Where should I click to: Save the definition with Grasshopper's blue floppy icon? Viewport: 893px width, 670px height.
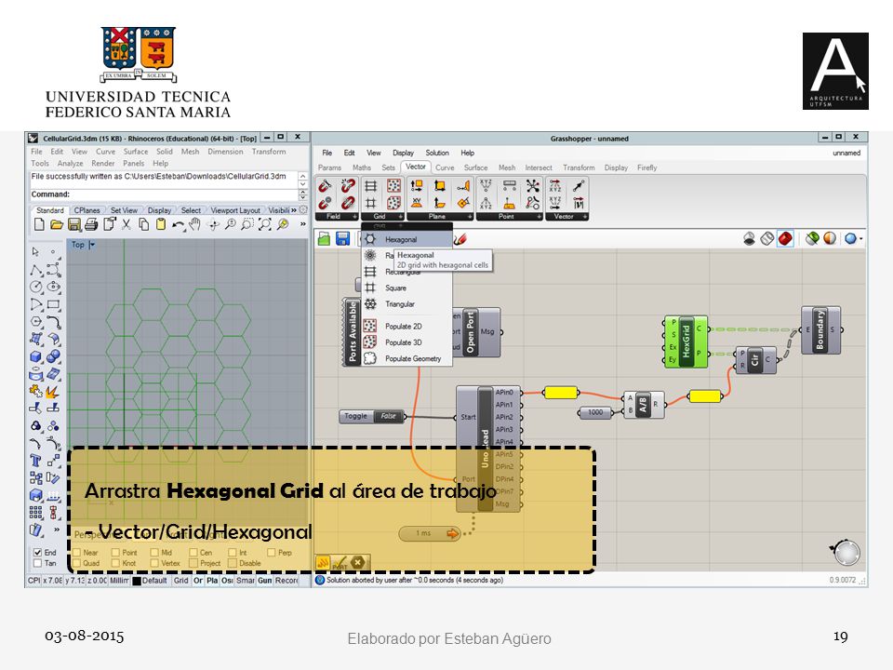[x=342, y=239]
